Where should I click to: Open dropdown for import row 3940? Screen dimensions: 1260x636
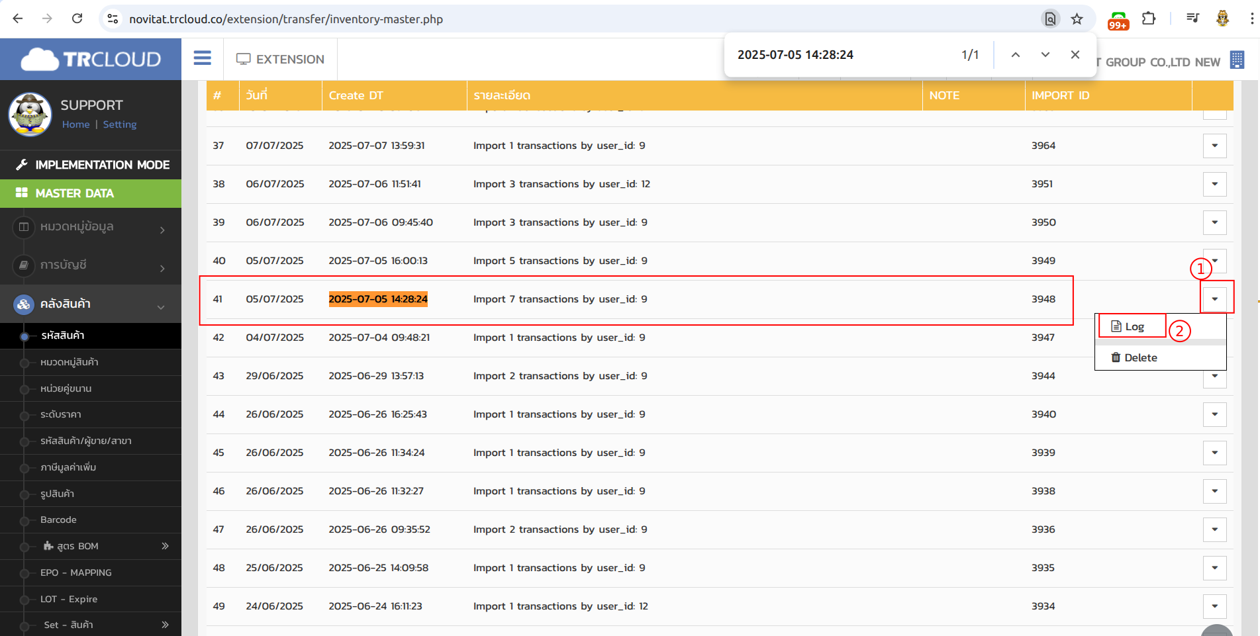coord(1214,414)
